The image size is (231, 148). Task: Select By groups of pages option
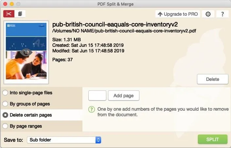click(x=5, y=104)
